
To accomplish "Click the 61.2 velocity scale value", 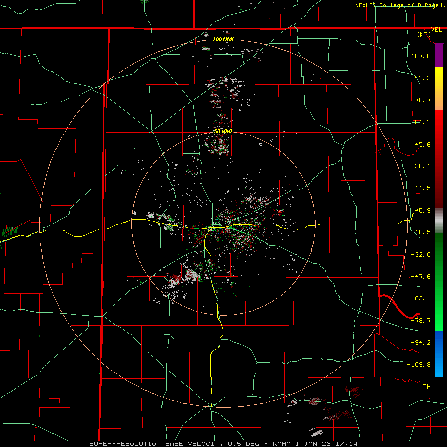I will coord(423,122).
